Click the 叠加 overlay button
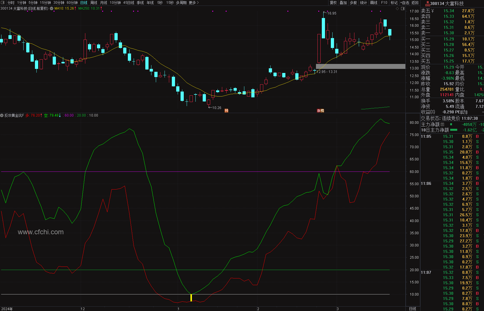 [x=343, y=3]
